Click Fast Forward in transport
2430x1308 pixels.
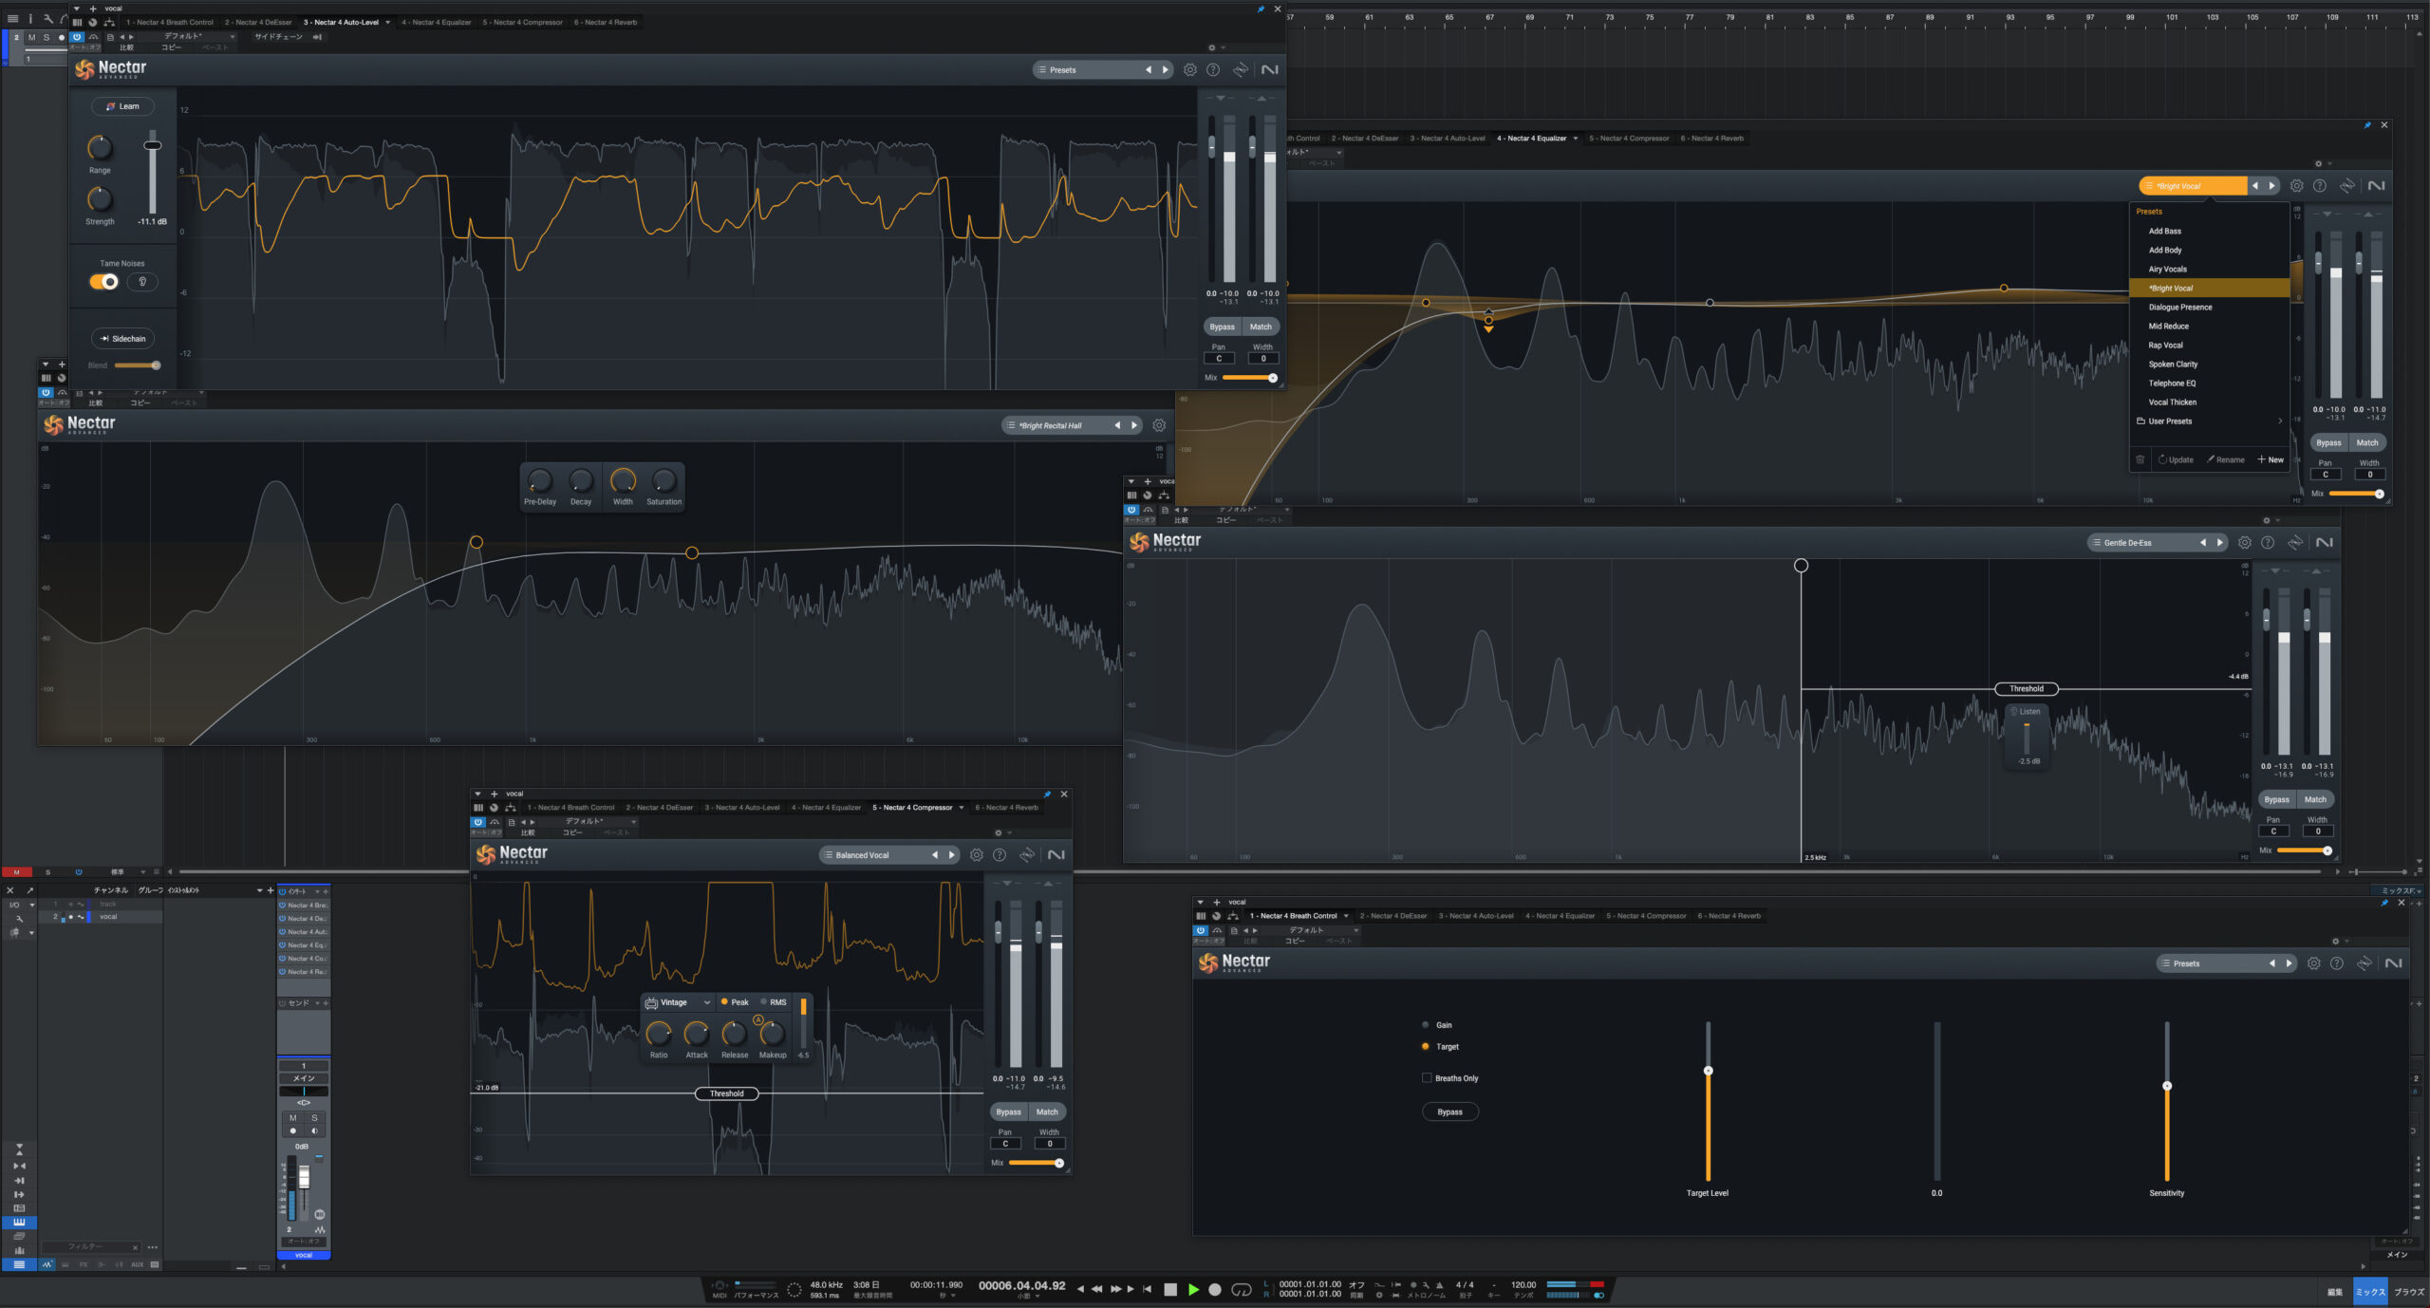[1116, 1290]
